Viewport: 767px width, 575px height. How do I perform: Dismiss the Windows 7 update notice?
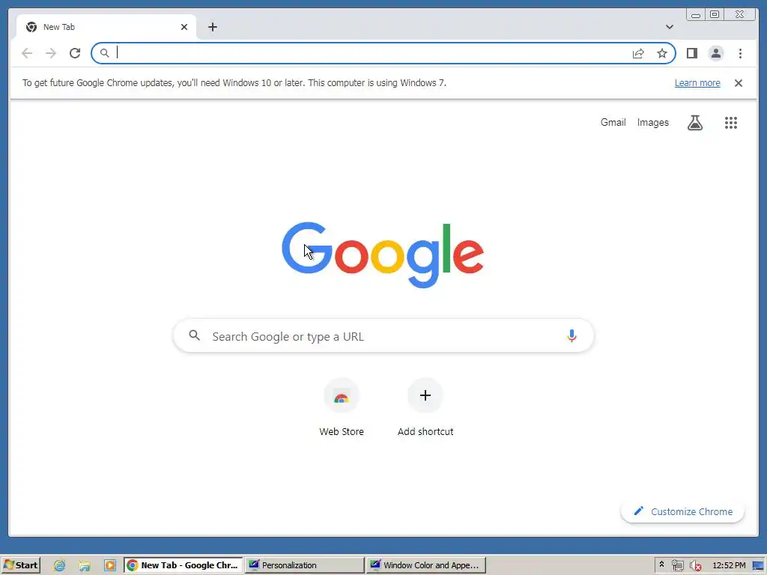(x=738, y=83)
